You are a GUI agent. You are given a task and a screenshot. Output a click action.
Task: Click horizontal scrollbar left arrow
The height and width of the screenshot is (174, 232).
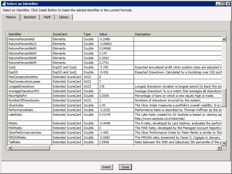coord(10,148)
